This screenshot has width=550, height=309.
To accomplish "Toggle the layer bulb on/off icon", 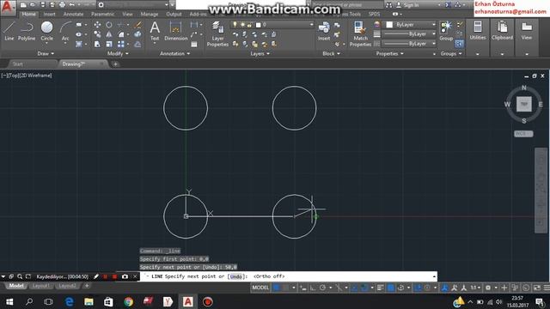I will point(235,25).
